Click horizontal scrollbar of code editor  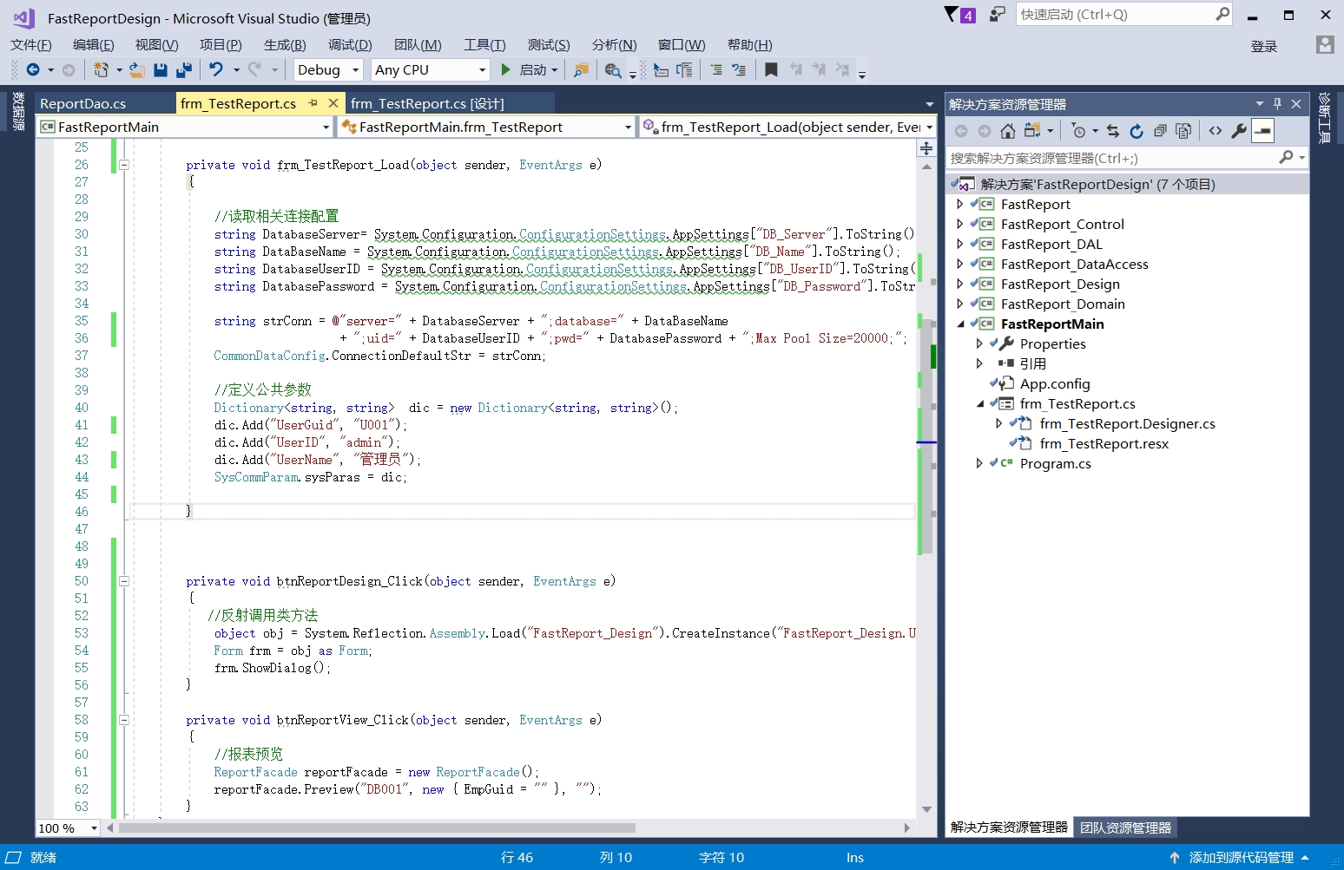(x=509, y=827)
